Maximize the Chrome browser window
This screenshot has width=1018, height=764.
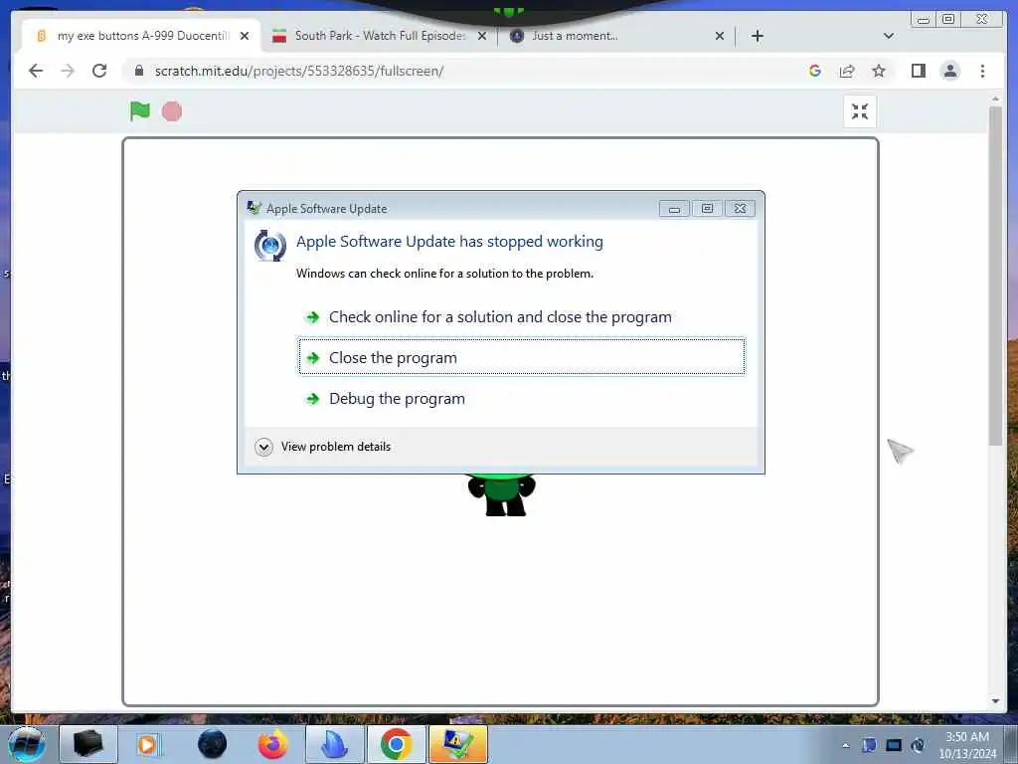[947, 20]
